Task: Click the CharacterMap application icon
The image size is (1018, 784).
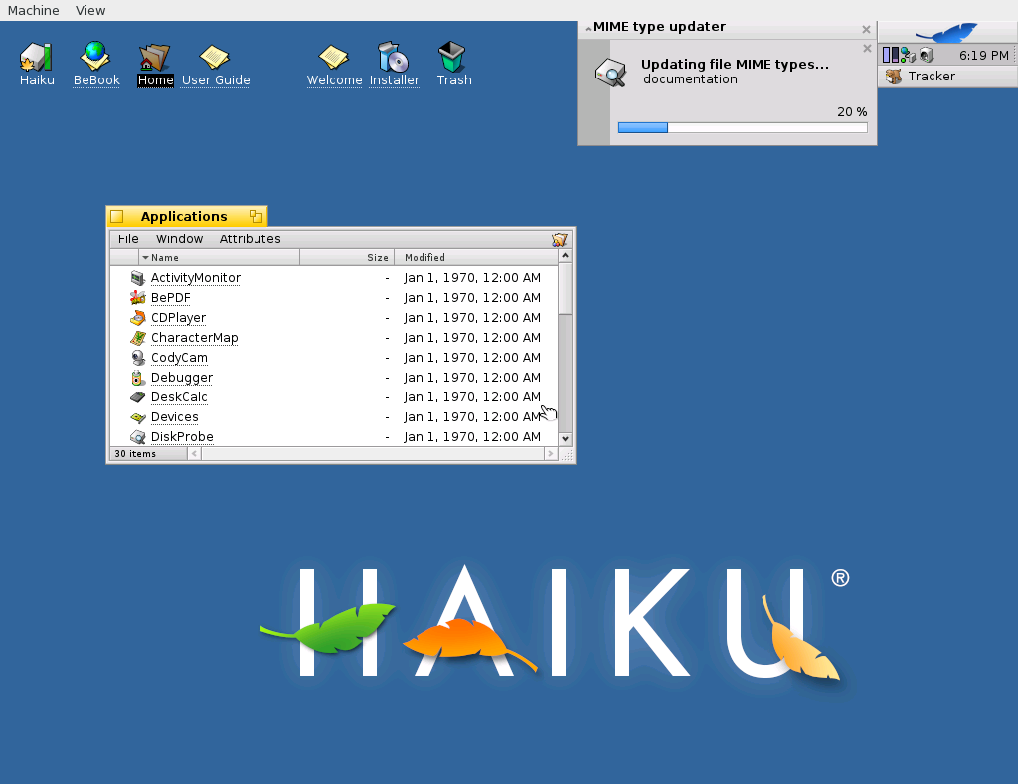Action: point(137,338)
